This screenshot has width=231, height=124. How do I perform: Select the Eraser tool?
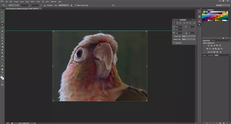(2, 44)
